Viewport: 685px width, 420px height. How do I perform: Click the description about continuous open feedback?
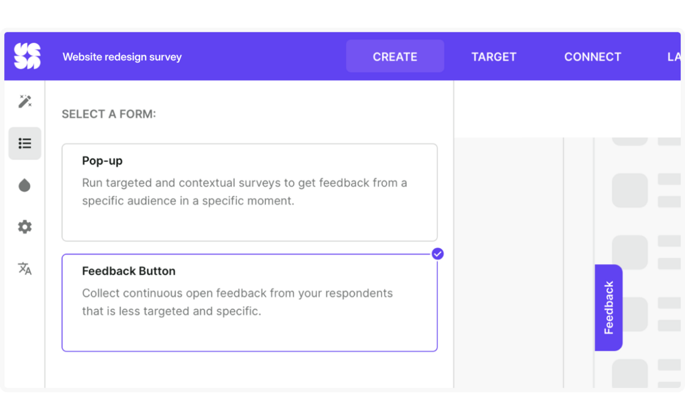click(x=237, y=302)
